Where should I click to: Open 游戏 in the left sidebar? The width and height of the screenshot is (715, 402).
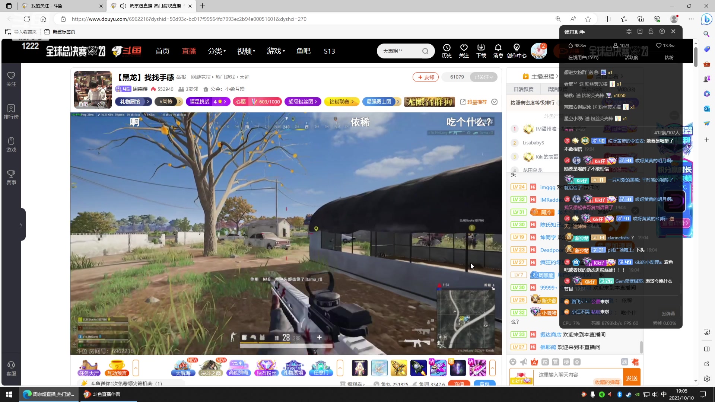[11, 144]
